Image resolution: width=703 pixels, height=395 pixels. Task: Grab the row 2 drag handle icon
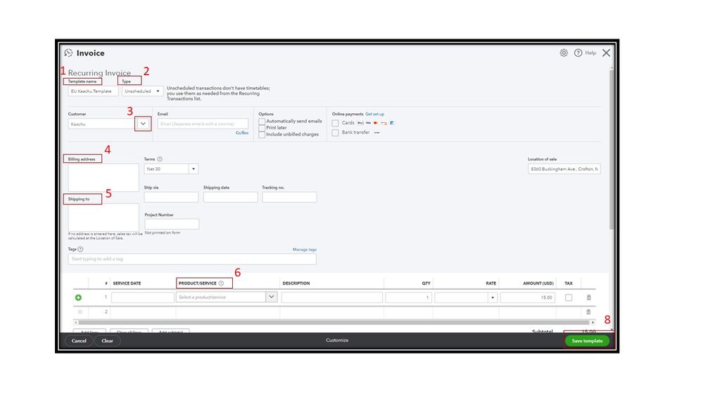[80, 311]
